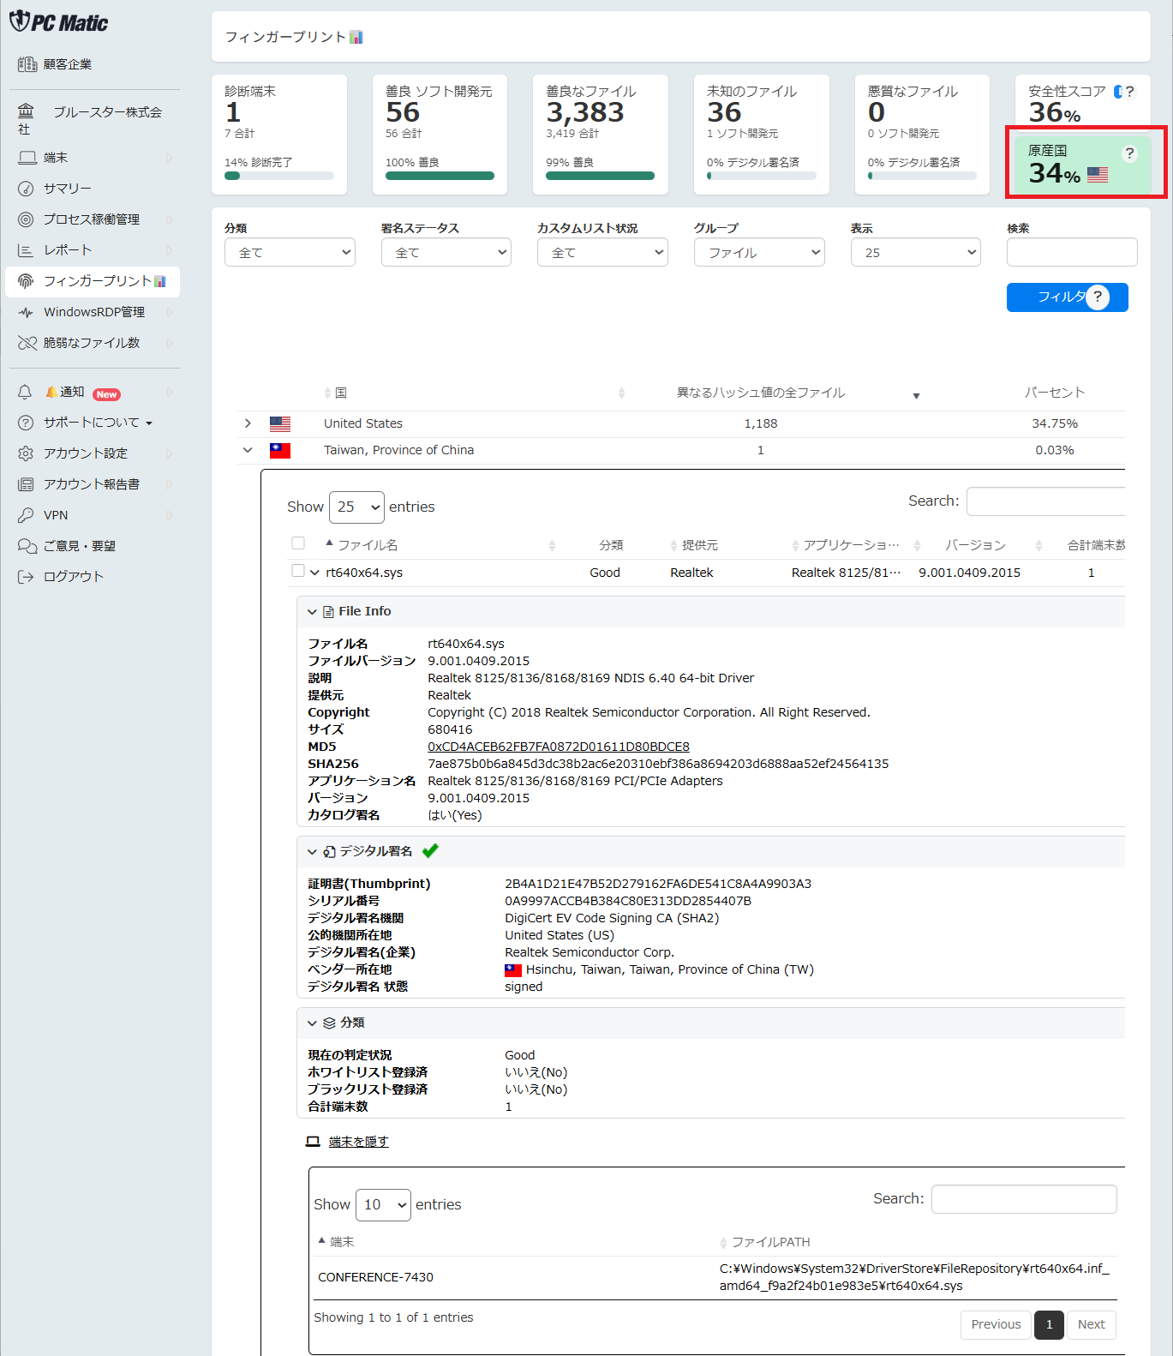Viewport: 1173px width, 1356px height.
Task: Click the Previous pagination button
Action: point(996,1324)
